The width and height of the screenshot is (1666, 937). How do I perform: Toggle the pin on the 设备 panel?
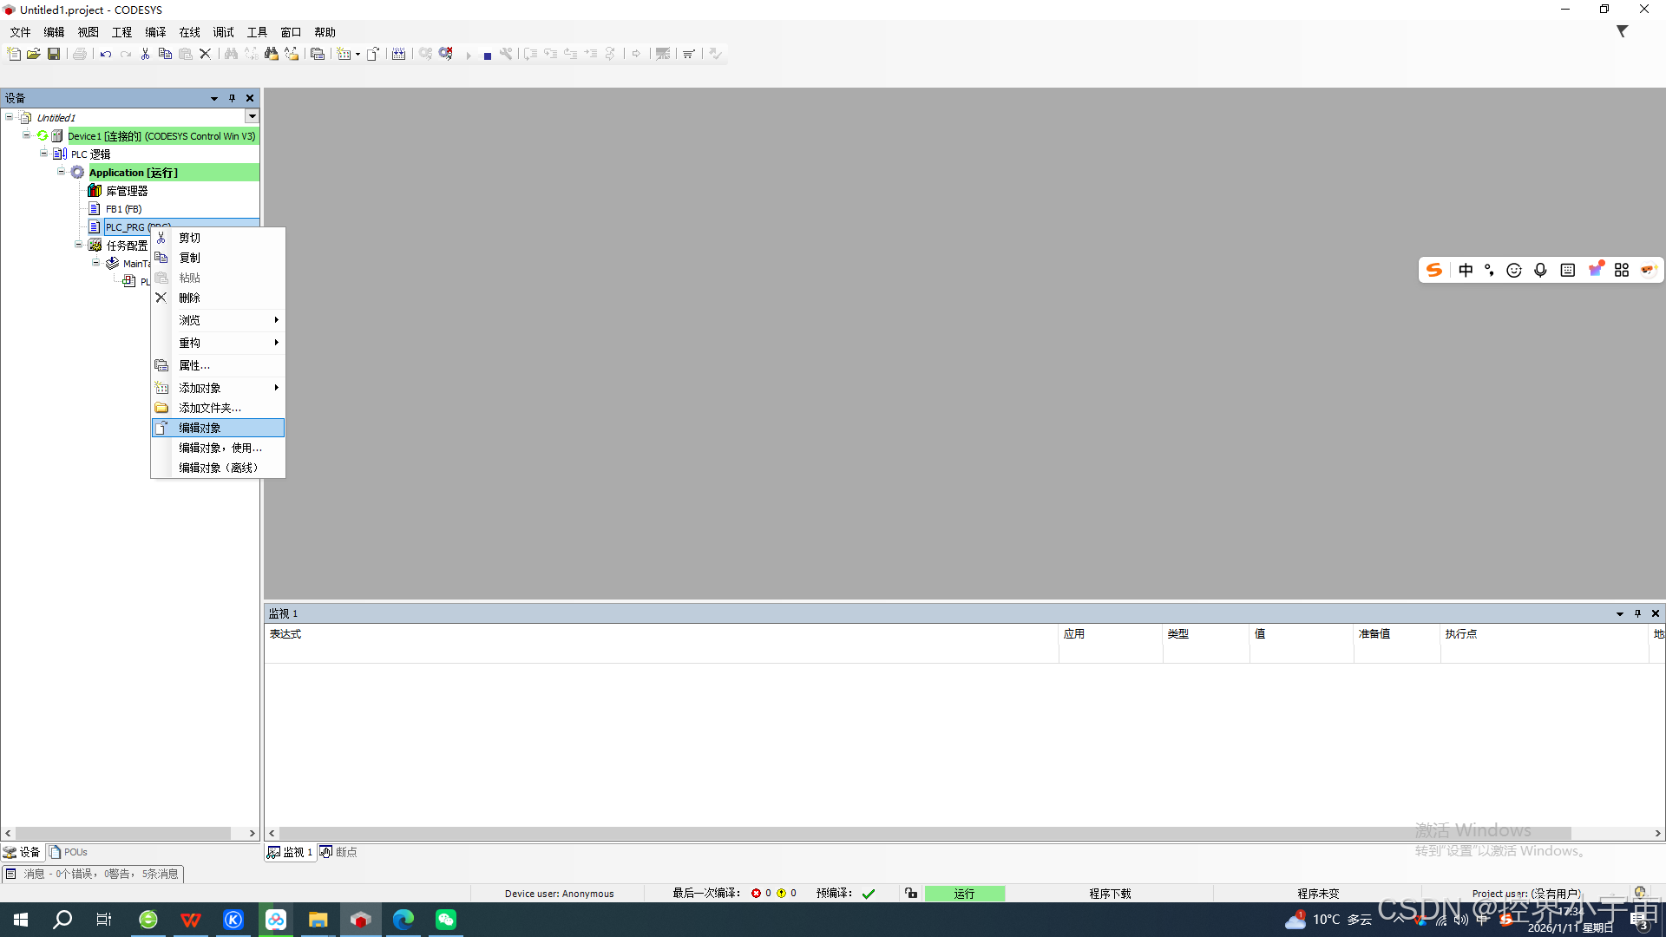[232, 98]
